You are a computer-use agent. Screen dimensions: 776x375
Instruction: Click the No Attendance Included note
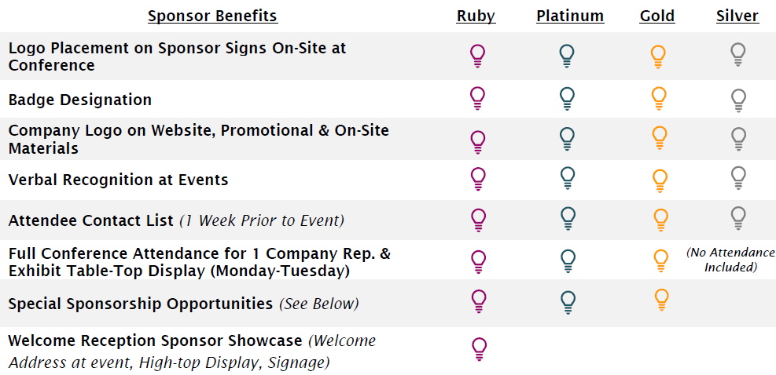coord(730,260)
